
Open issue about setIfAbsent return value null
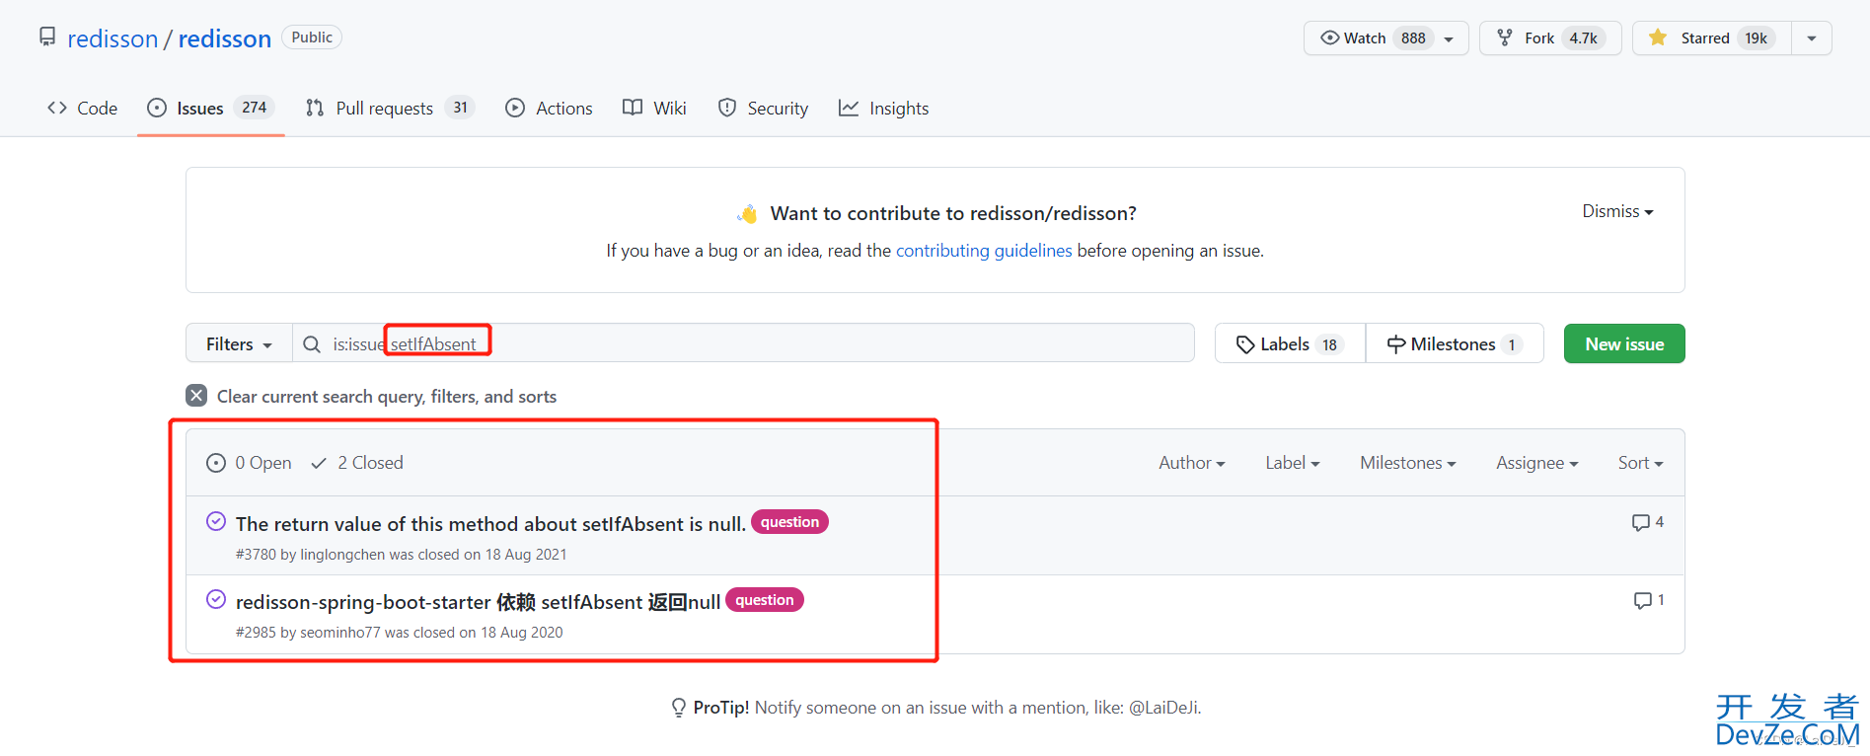click(x=490, y=524)
